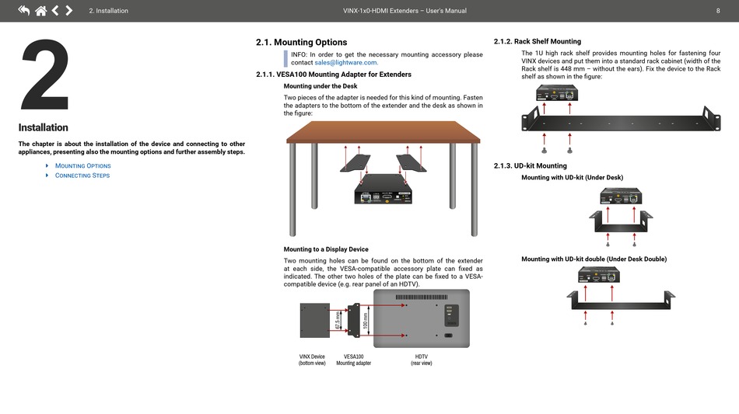Click the back arrow icon in header
Screen dimensions: 739x414
coord(23,10)
